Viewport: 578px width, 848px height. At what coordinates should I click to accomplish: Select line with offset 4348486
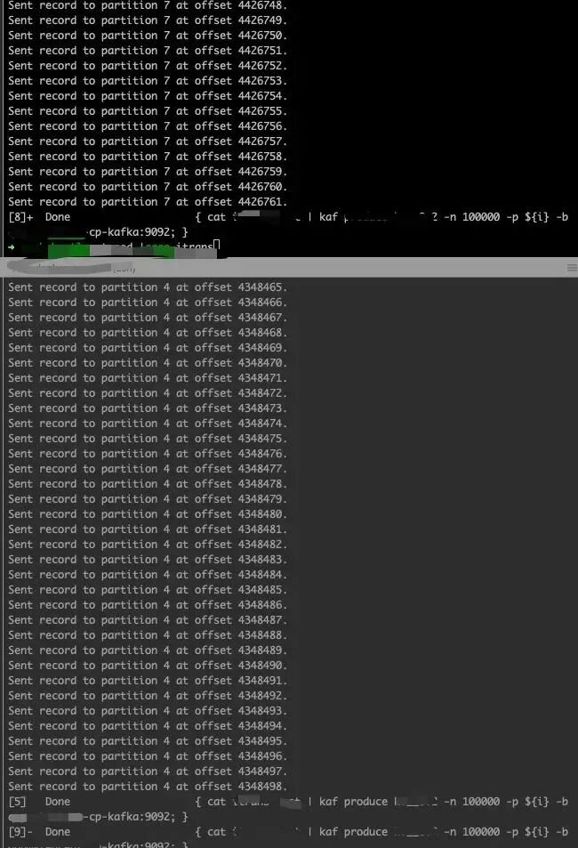tap(148, 606)
